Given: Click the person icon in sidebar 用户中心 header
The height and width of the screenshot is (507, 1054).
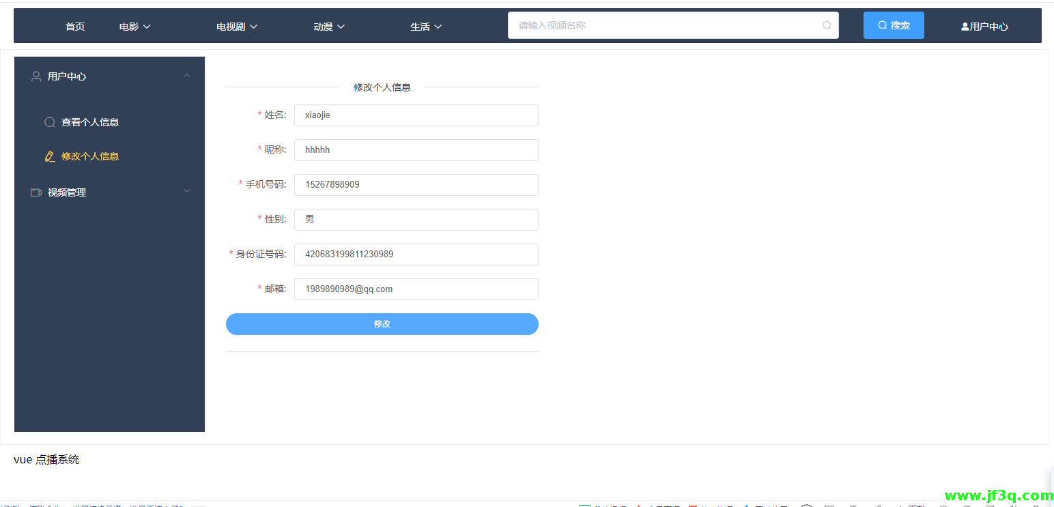Looking at the screenshot, I should pos(36,76).
